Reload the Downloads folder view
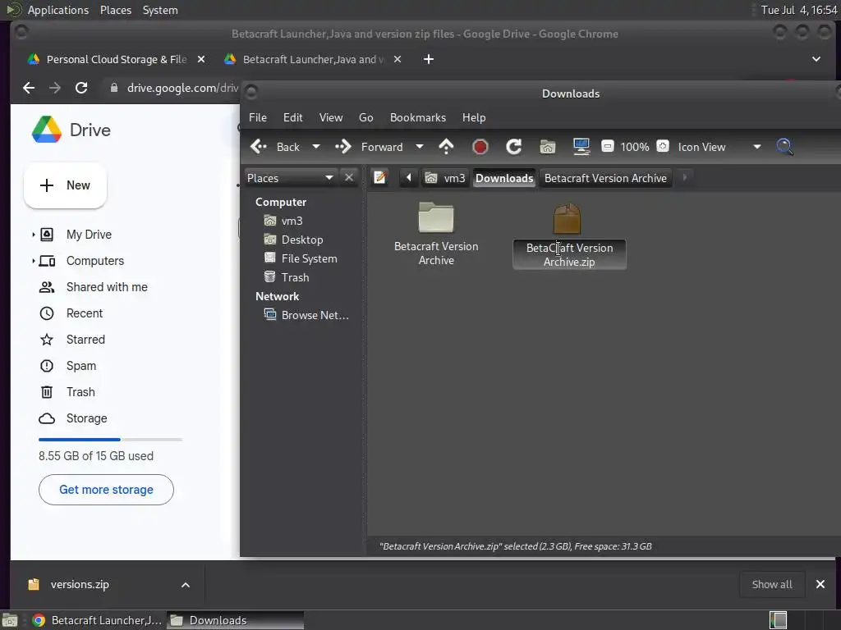Screen dimensions: 841x630 [514, 146]
